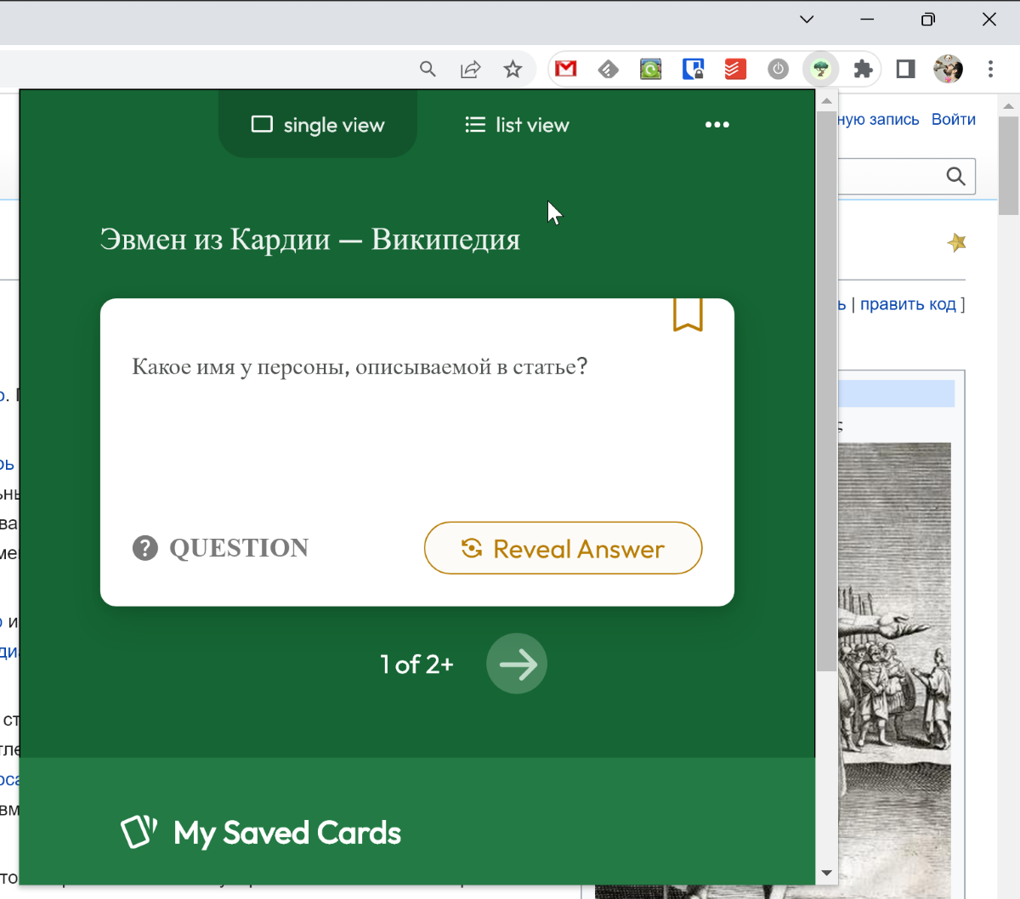Click the gray power button extension icon
1020x899 pixels.
(x=779, y=69)
